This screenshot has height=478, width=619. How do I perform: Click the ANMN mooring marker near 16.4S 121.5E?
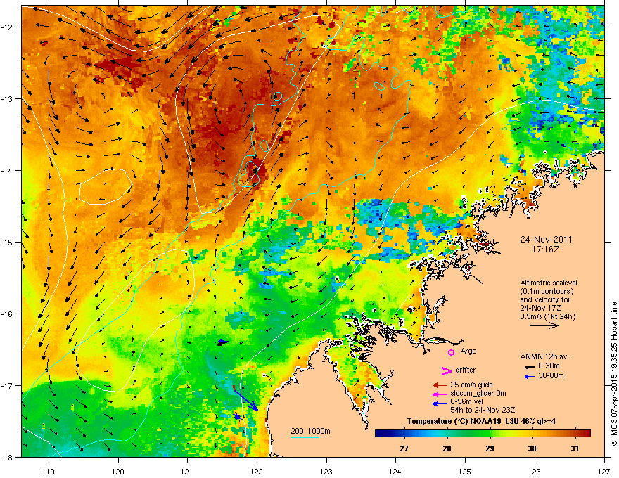pyautogui.click(x=222, y=342)
